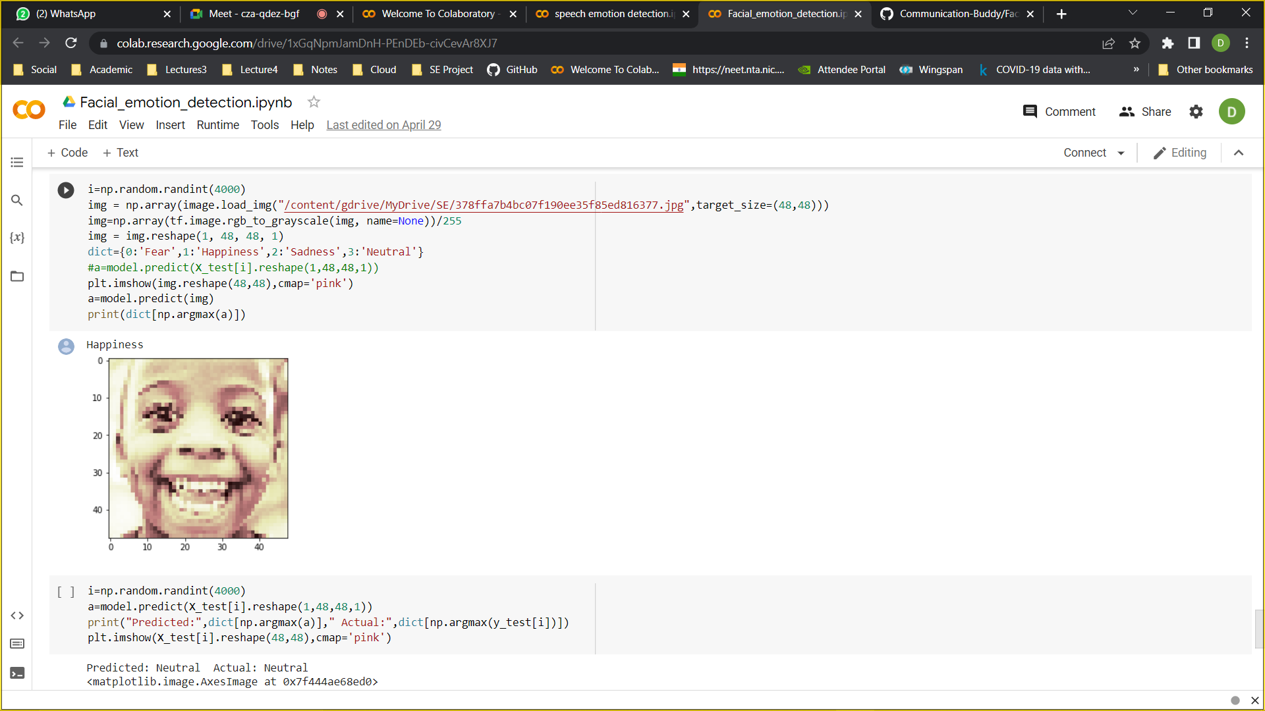Star the Facial_emotion_detection notebook

[314, 102]
